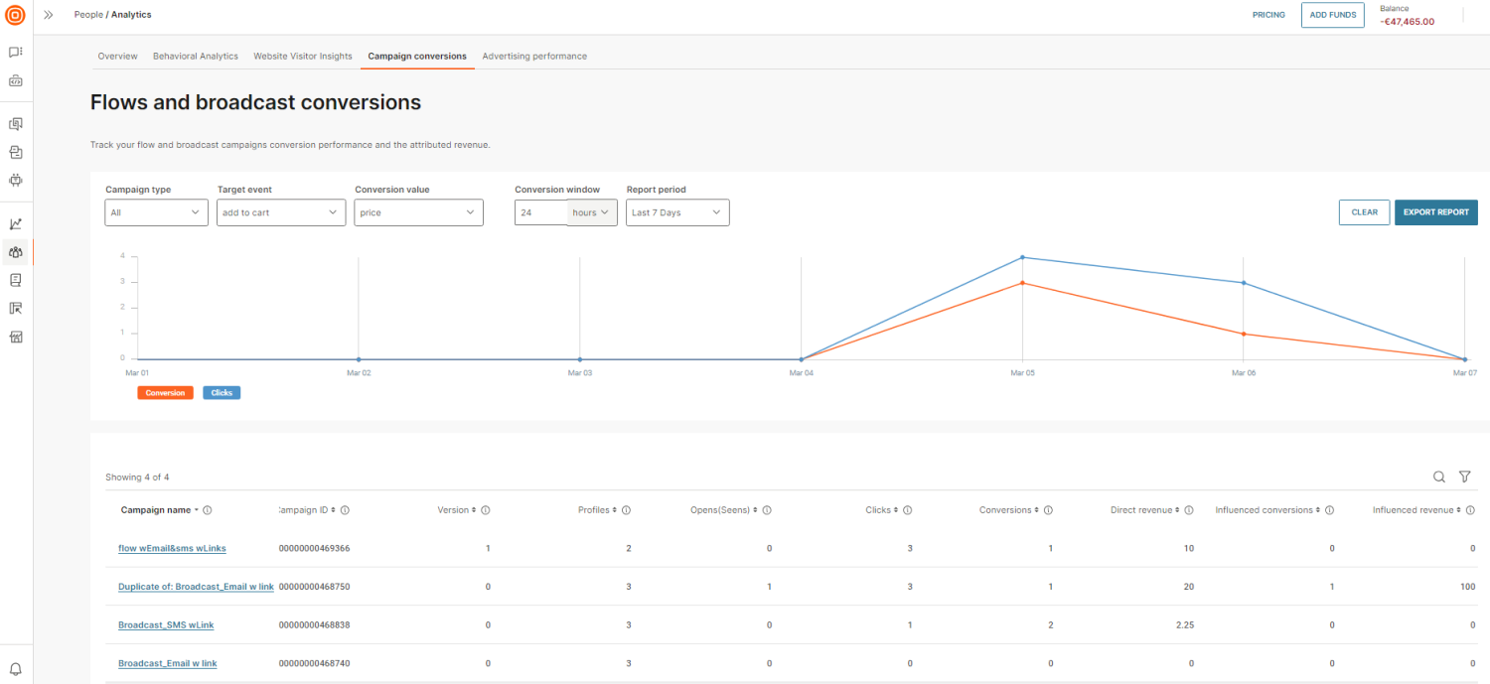This screenshot has width=1490, height=684.
Task: Show info tooltip for Conversions column
Action: point(1048,510)
